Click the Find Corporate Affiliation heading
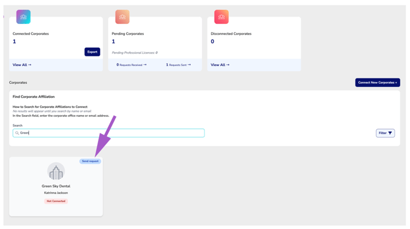410x229 pixels. pyautogui.click(x=34, y=97)
